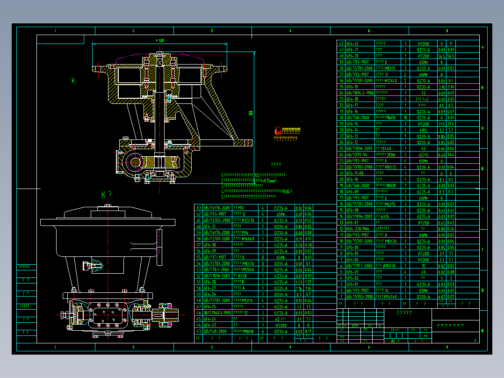504x378 pixels.
Task: Select the GF6-17 part code cell
Action: tap(360, 105)
